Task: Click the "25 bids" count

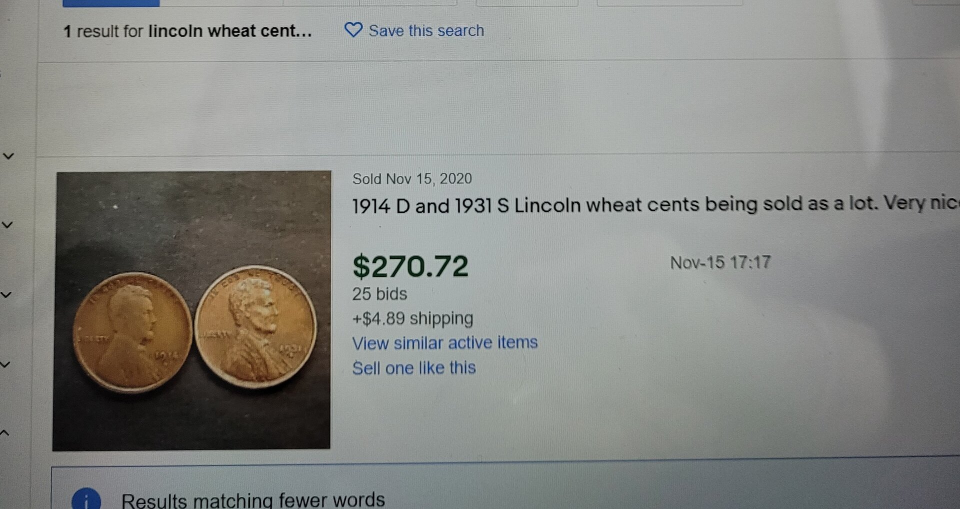Action: coord(379,294)
